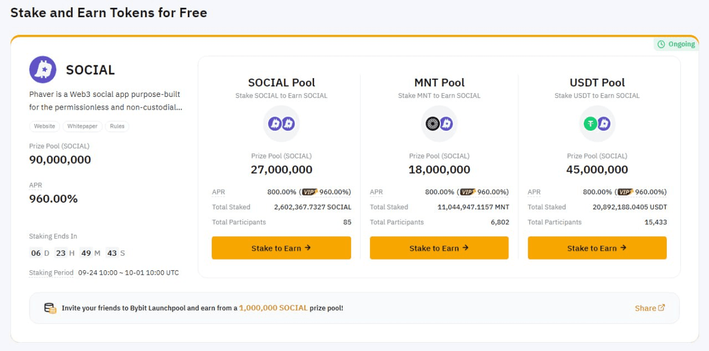Click the 6,802 total participants value
The height and width of the screenshot is (351, 709).
pyautogui.click(x=500, y=222)
